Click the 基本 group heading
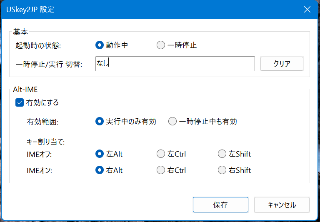This screenshot has height=222, width=320. pos(20,32)
